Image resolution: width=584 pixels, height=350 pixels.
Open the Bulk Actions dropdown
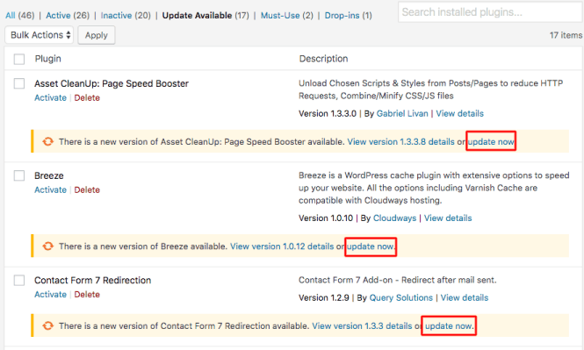(x=40, y=35)
